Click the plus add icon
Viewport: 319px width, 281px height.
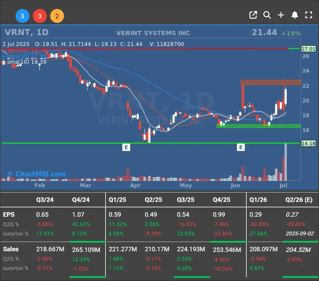pyautogui.click(x=281, y=15)
